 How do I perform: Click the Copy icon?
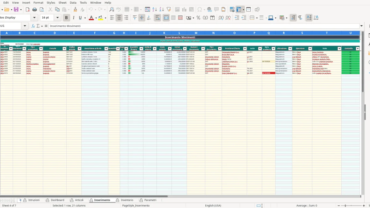point(58,10)
